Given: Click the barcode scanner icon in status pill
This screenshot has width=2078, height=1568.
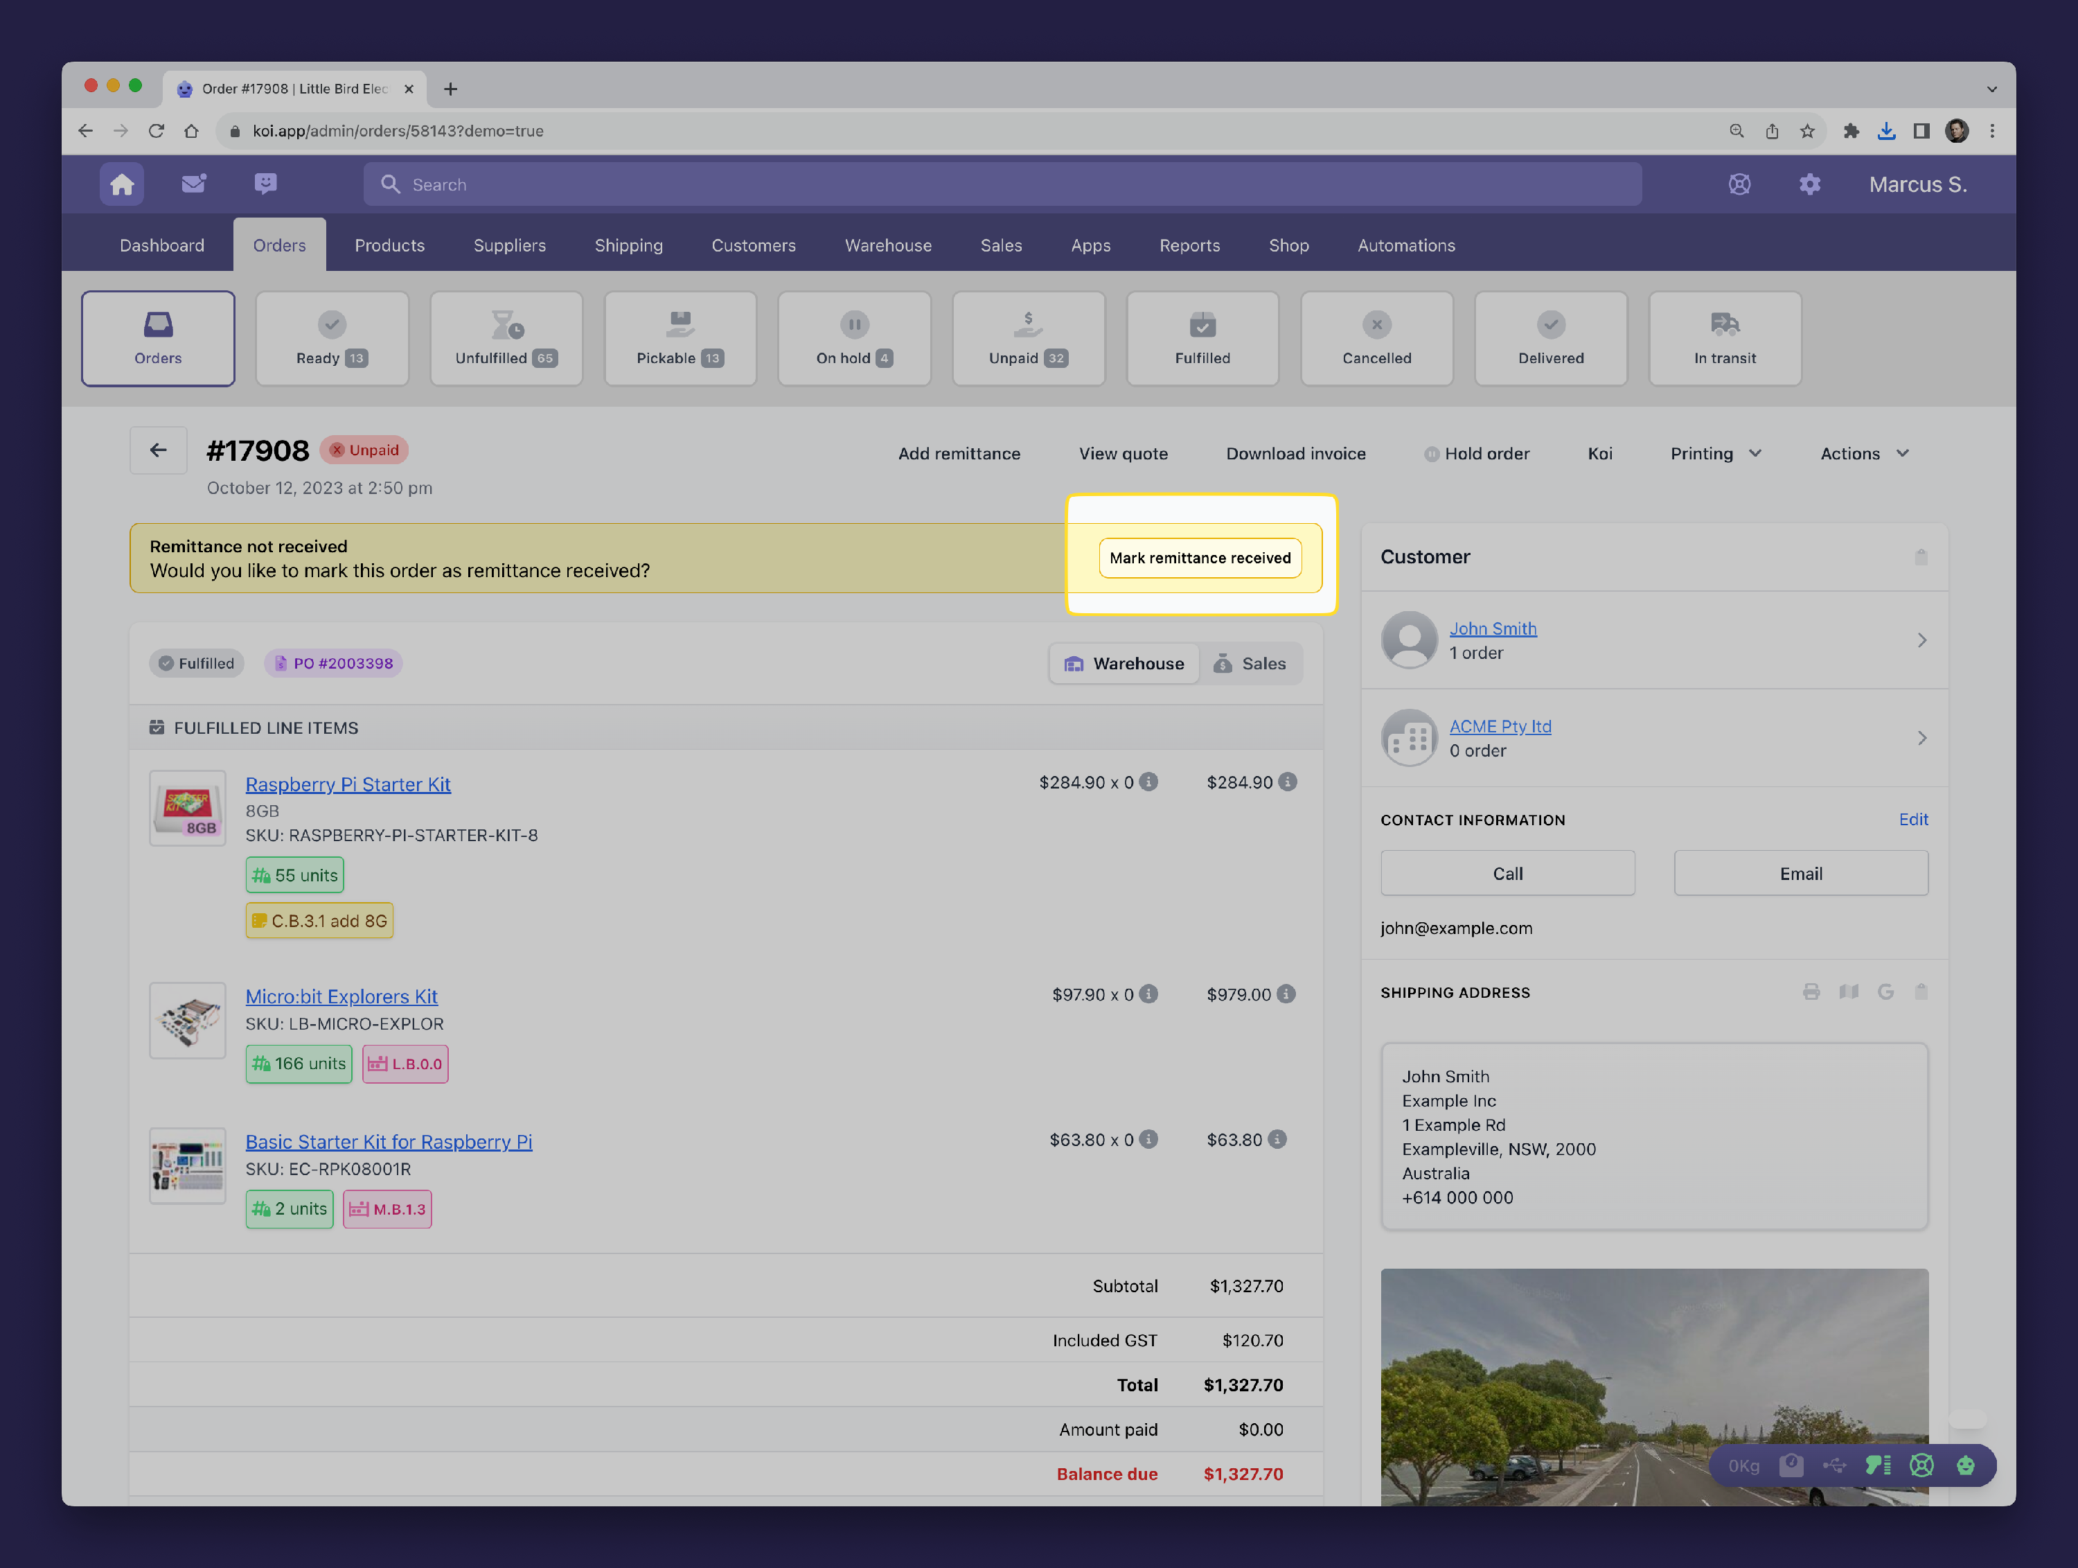Looking at the screenshot, I should pyautogui.click(x=1878, y=1465).
